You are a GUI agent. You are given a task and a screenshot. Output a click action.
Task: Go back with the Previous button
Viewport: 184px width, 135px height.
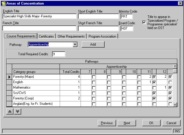(107, 123)
